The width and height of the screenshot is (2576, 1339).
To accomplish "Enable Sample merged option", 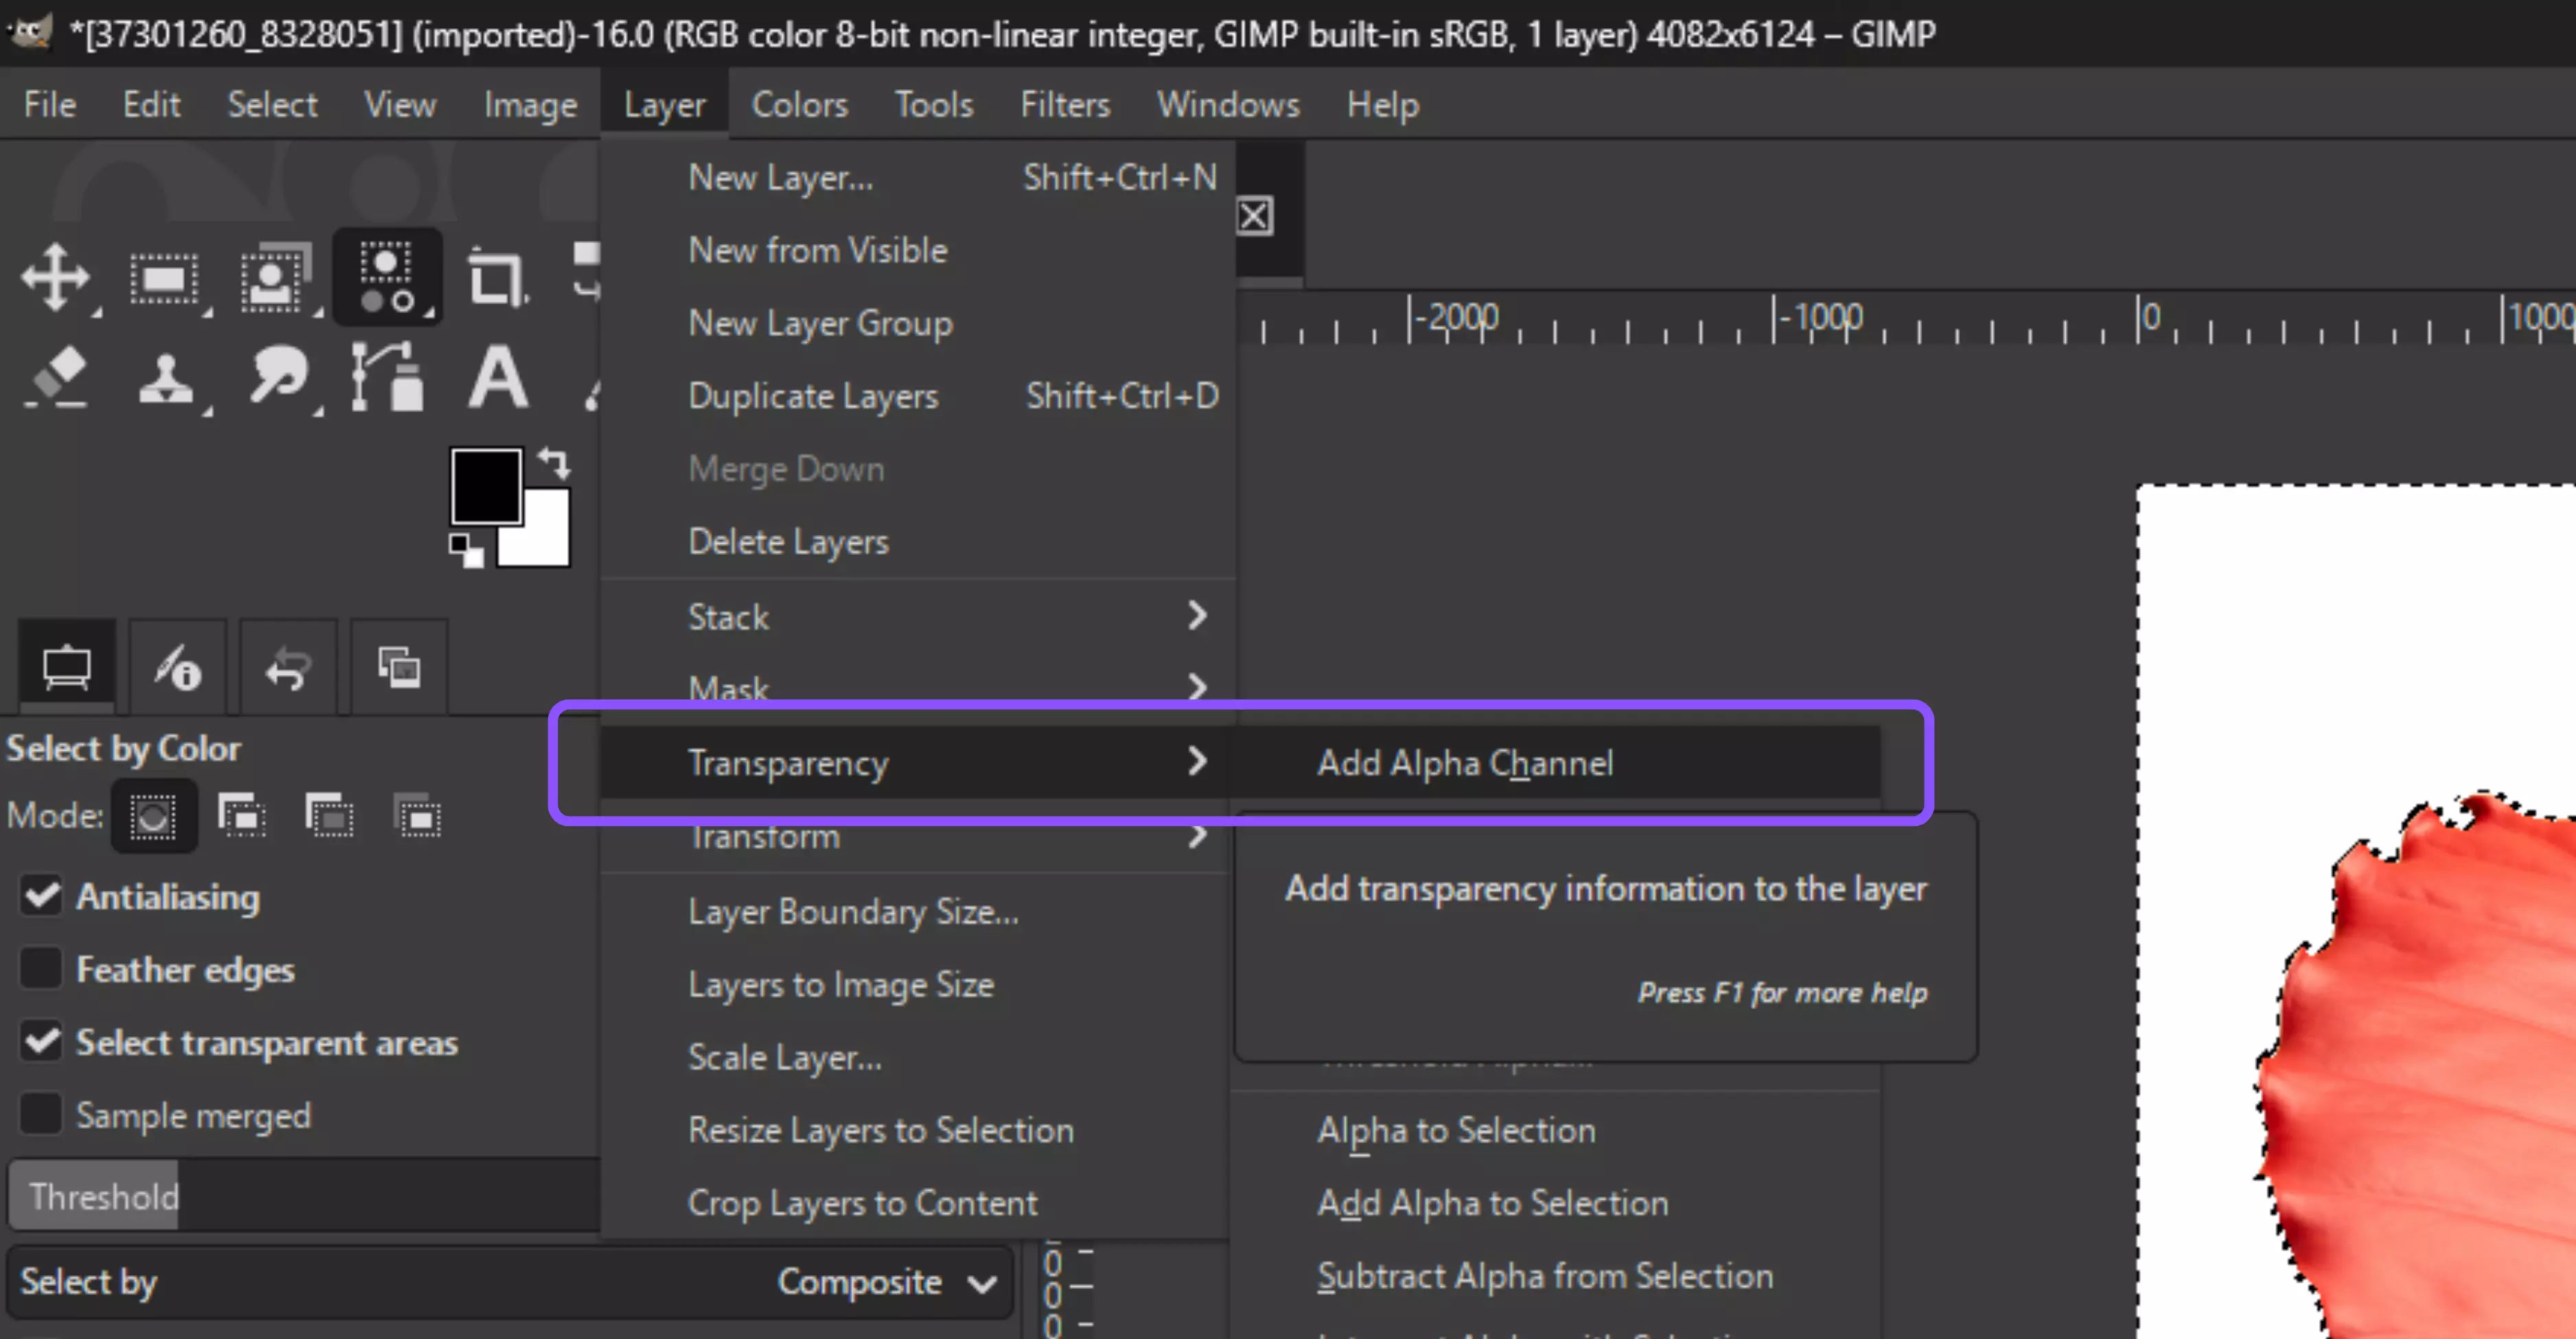I will 41,1113.
